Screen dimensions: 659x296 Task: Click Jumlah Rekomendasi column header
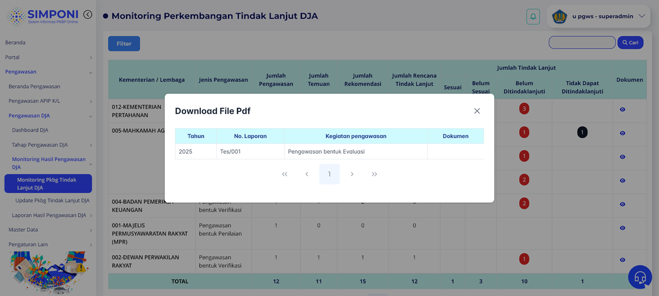tap(362, 80)
